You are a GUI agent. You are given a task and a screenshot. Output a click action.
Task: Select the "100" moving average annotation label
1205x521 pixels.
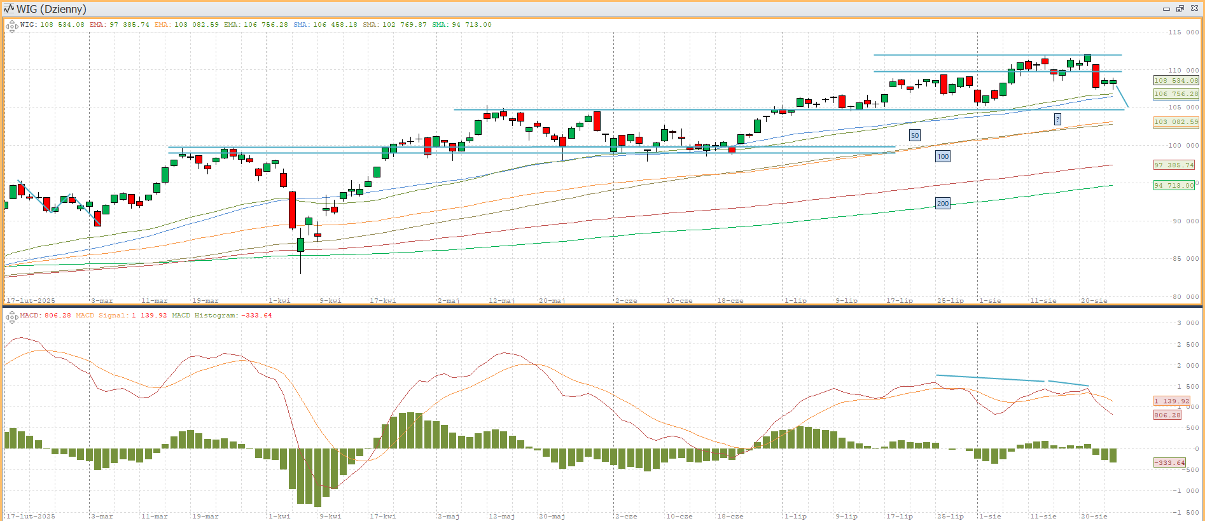pos(942,156)
